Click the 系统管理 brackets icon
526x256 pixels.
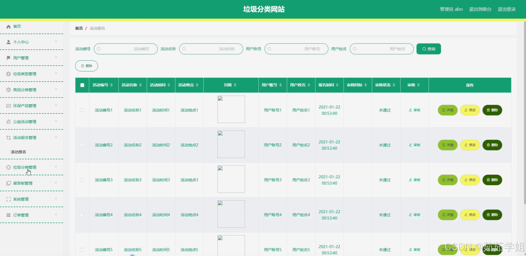(x=8, y=199)
